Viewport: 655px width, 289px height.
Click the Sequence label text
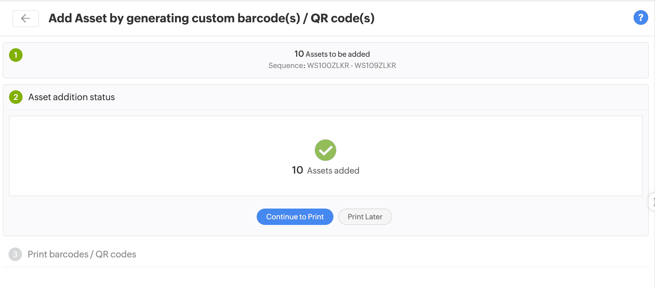click(x=286, y=65)
